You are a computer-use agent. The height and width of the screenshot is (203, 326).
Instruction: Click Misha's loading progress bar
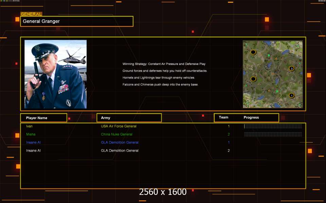(273, 134)
